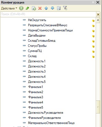Viewport: 102px width, 127px height.
Task: Select the НеОкруглять attribute
Action: pos(37,20)
